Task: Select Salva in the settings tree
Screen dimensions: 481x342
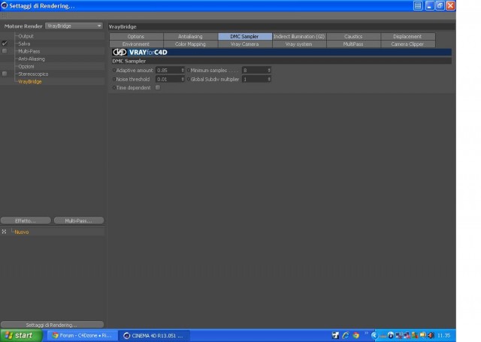Action: (x=24, y=44)
